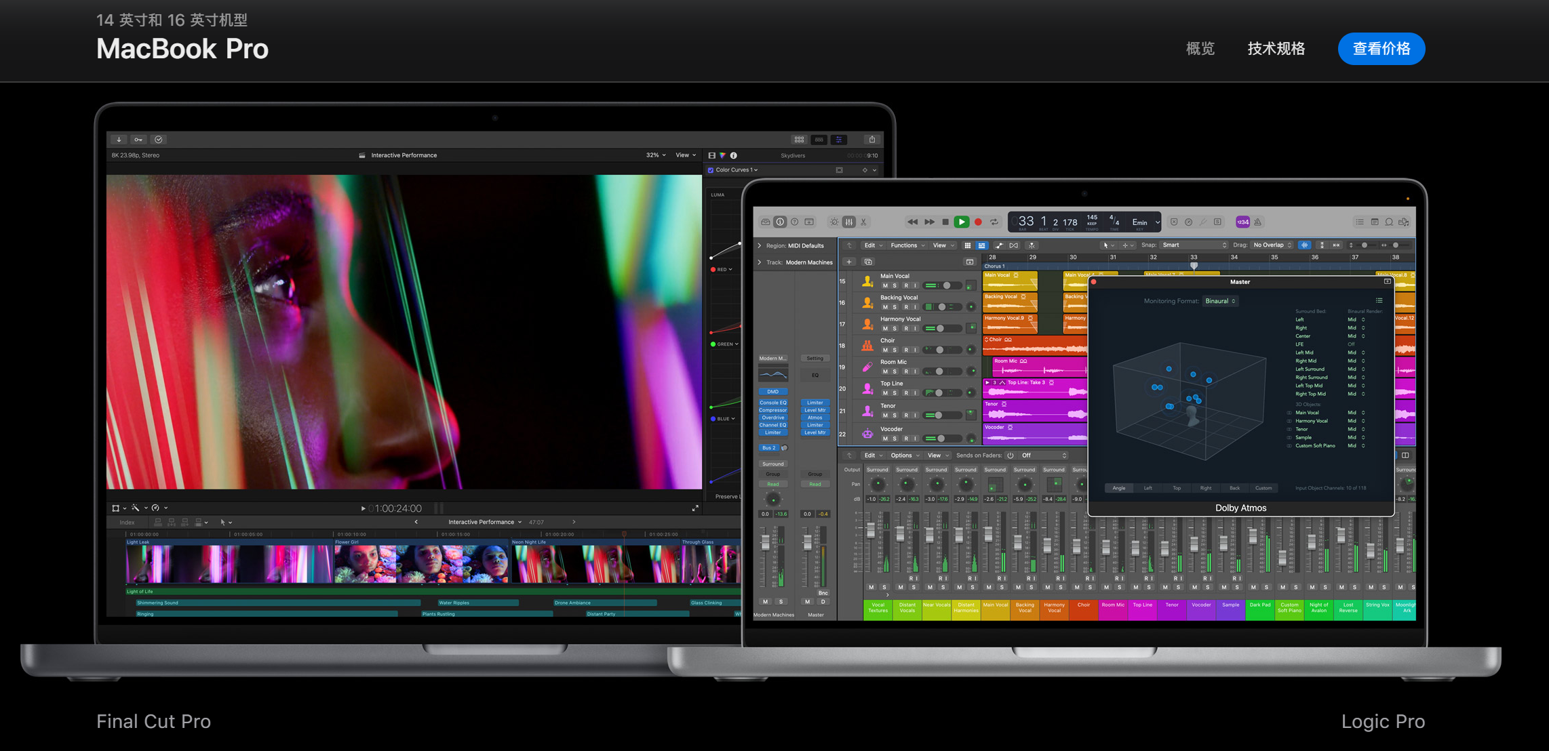Click Fast Forward in Logic Pro transport
Image resolution: width=1549 pixels, height=751 pixels.
929,222
